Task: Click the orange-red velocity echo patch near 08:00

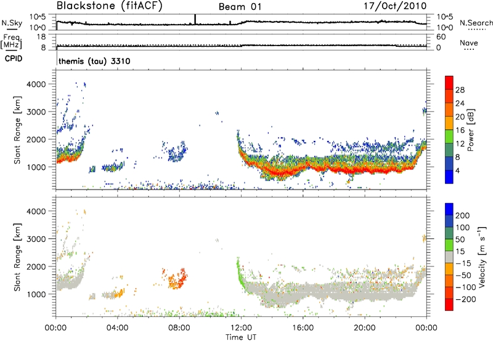Action: (x=177, y=279)
